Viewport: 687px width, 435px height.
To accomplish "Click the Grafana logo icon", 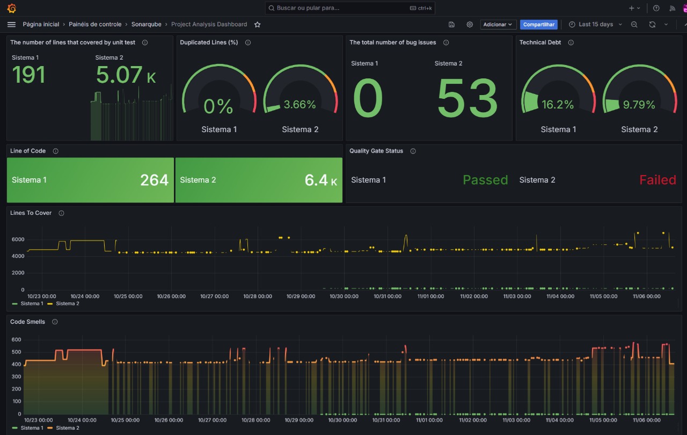I will click(x=11, y=8).
